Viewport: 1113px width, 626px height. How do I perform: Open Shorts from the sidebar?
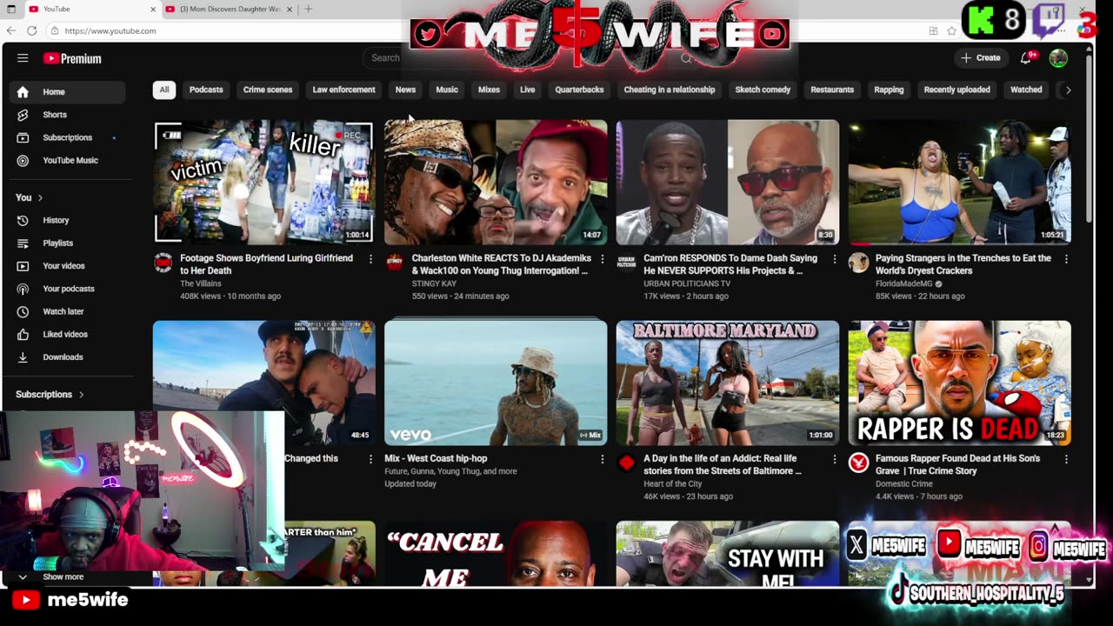(x=68, y=115)
